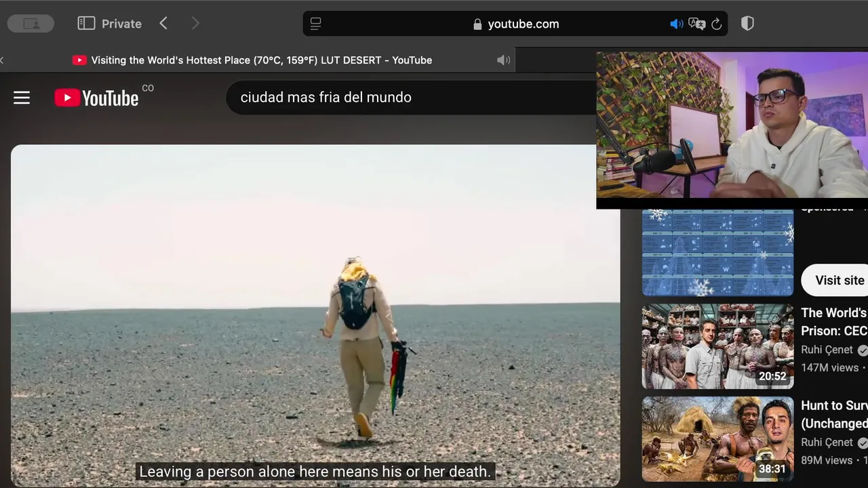
Task: Go forward with the Safari forward arrow
Action: [195, 24]
